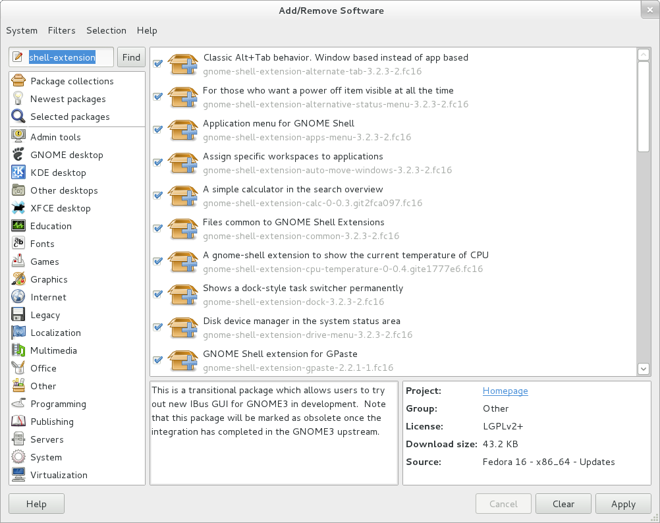Click the Newest packages lightbulb icon

pyautogui.click(x=18, y=98)
